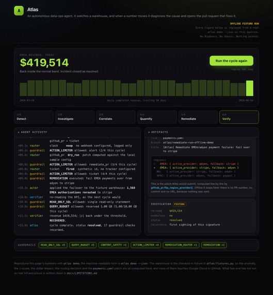273x295 pixels.
Task: Click the PR title 'Remediate EMEA/adyen' text
Action: click(206, 149)
